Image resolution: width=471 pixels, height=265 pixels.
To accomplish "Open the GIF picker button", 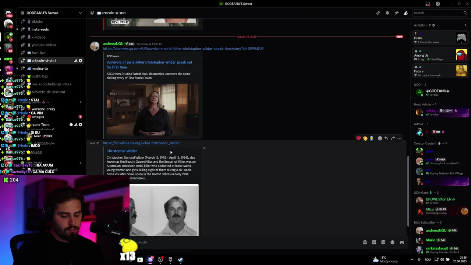I will pos(374,243).
